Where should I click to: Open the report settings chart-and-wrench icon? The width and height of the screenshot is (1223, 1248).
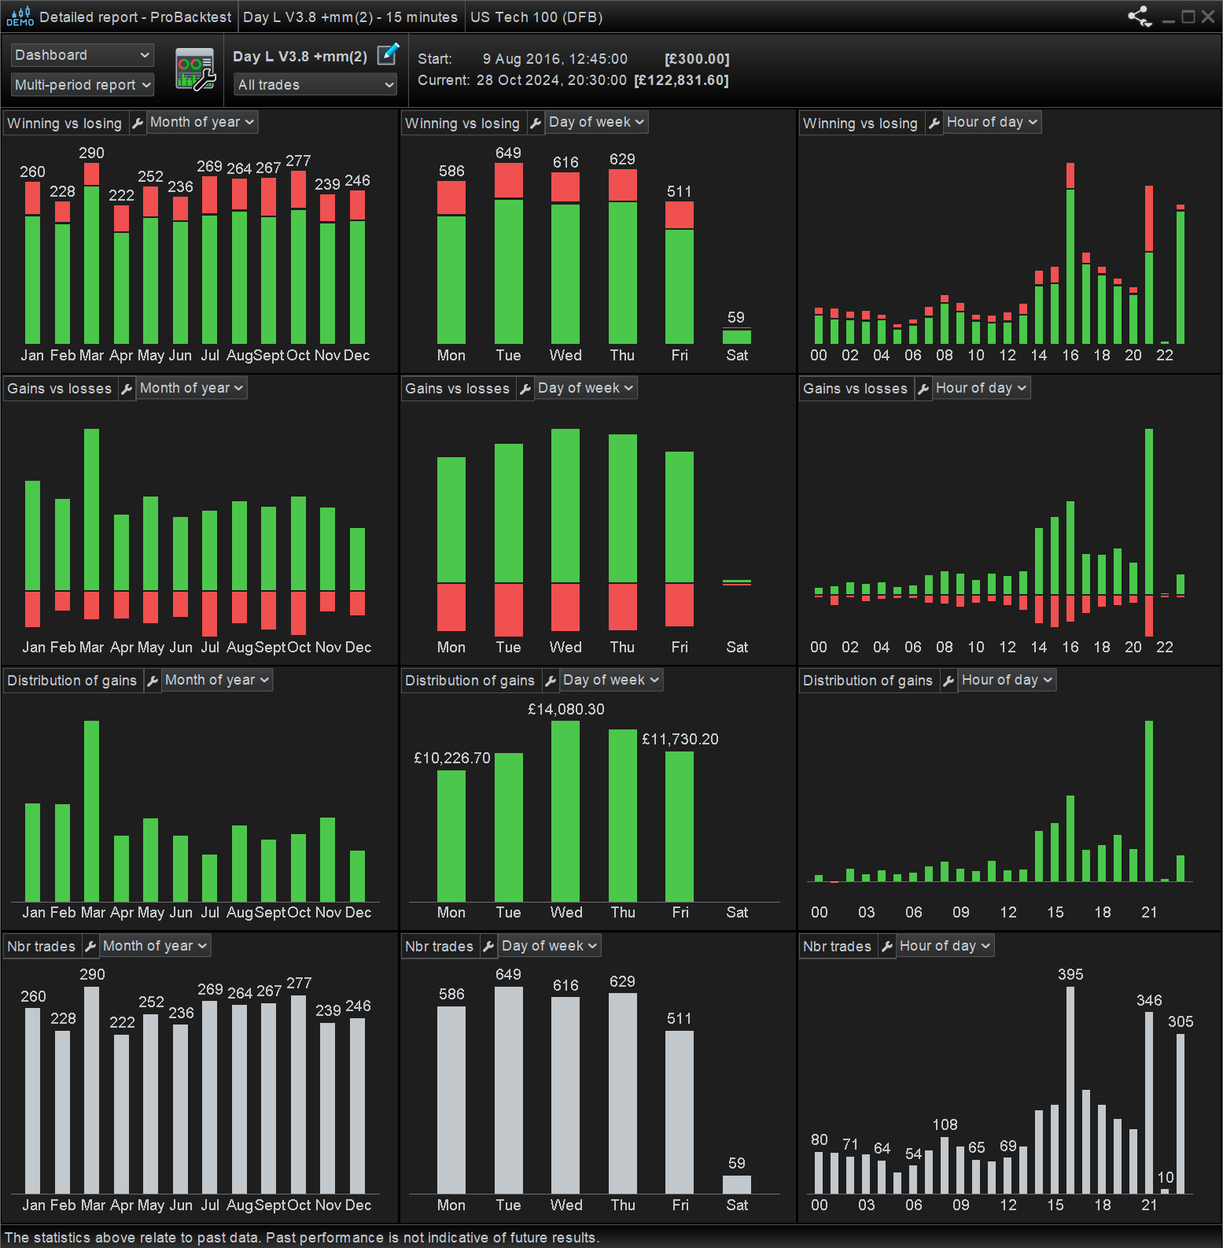point(195,70)
